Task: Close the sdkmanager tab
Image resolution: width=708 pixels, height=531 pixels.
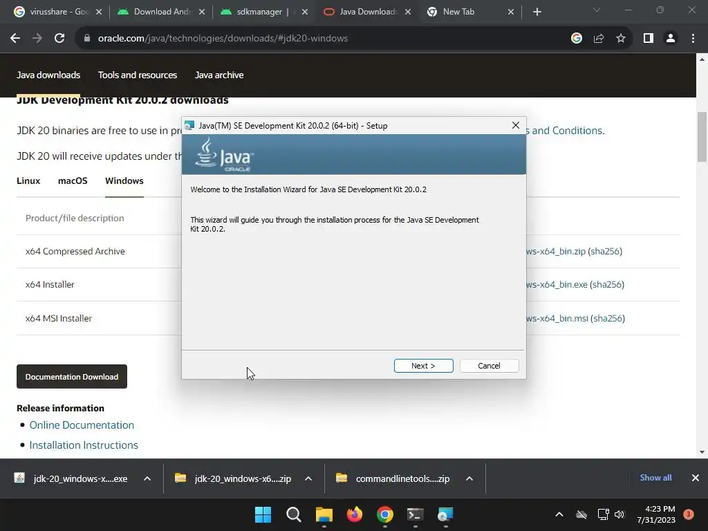Action: (305, 12)
